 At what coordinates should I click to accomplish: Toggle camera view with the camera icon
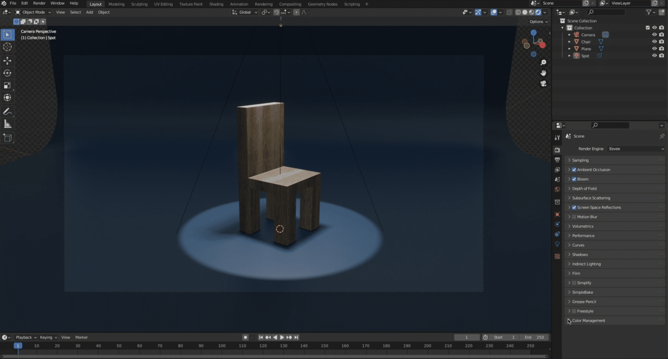543,84
